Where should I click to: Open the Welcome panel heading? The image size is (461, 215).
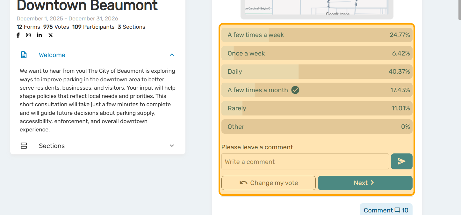coord(52,55)
